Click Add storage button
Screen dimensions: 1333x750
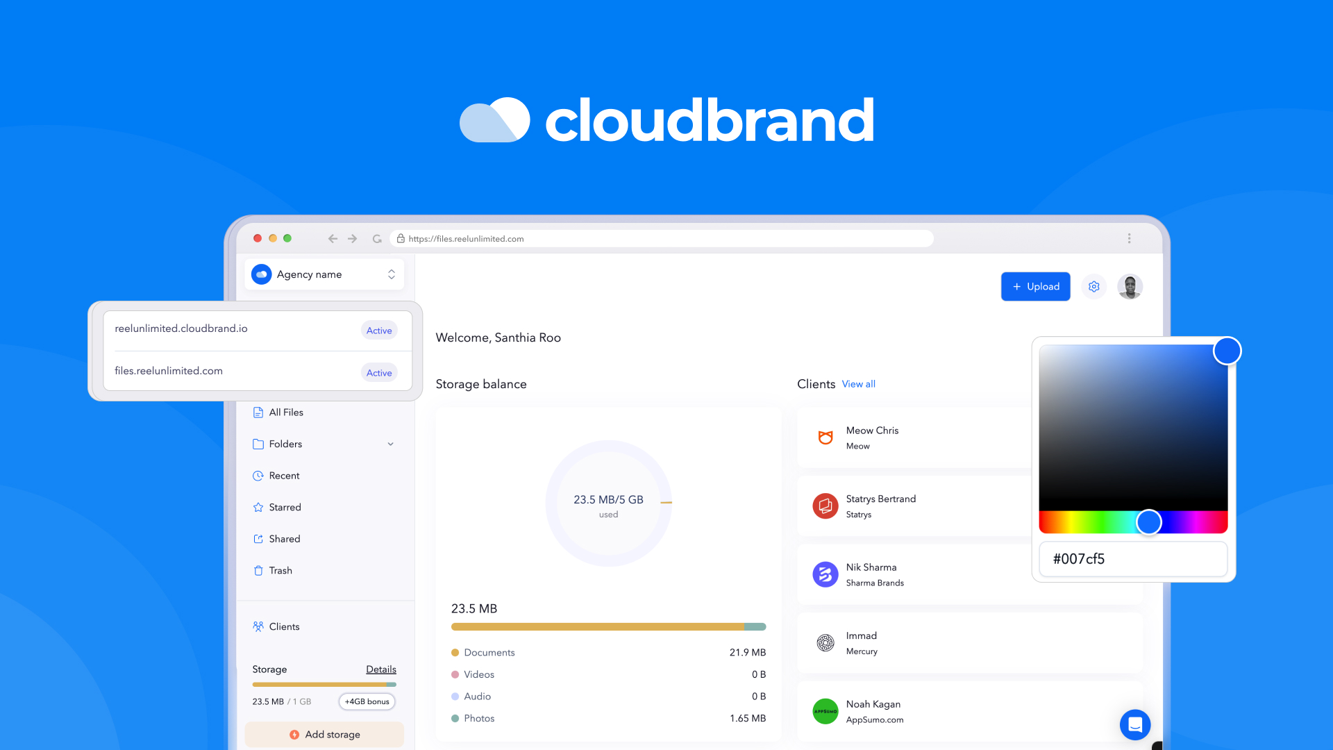tap(326, 735)
